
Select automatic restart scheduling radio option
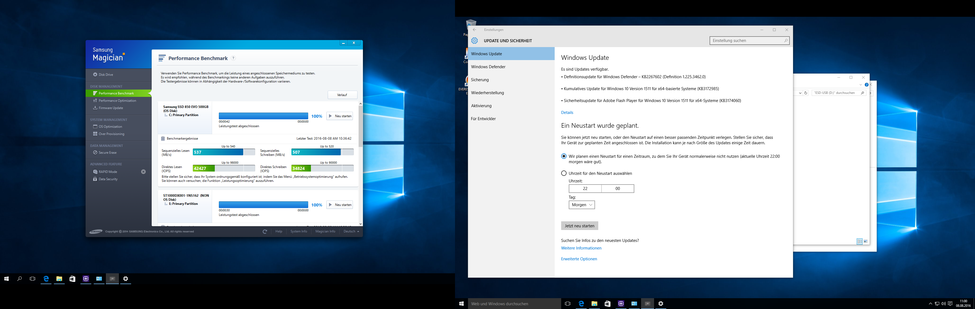564,156
